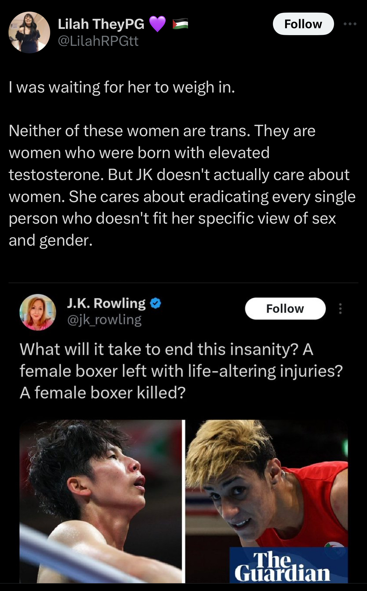Open the @jk_rowling handle link

(x=104, y=320)
